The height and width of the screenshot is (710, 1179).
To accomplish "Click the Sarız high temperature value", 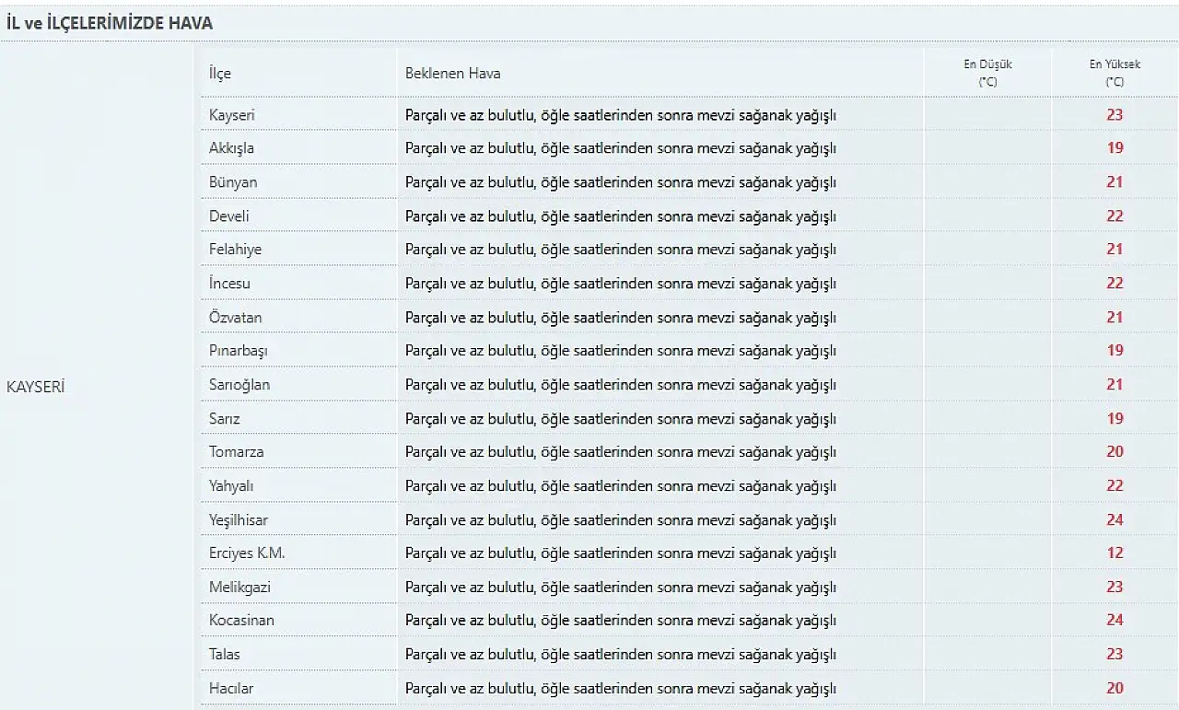I will coord(1115,418).
